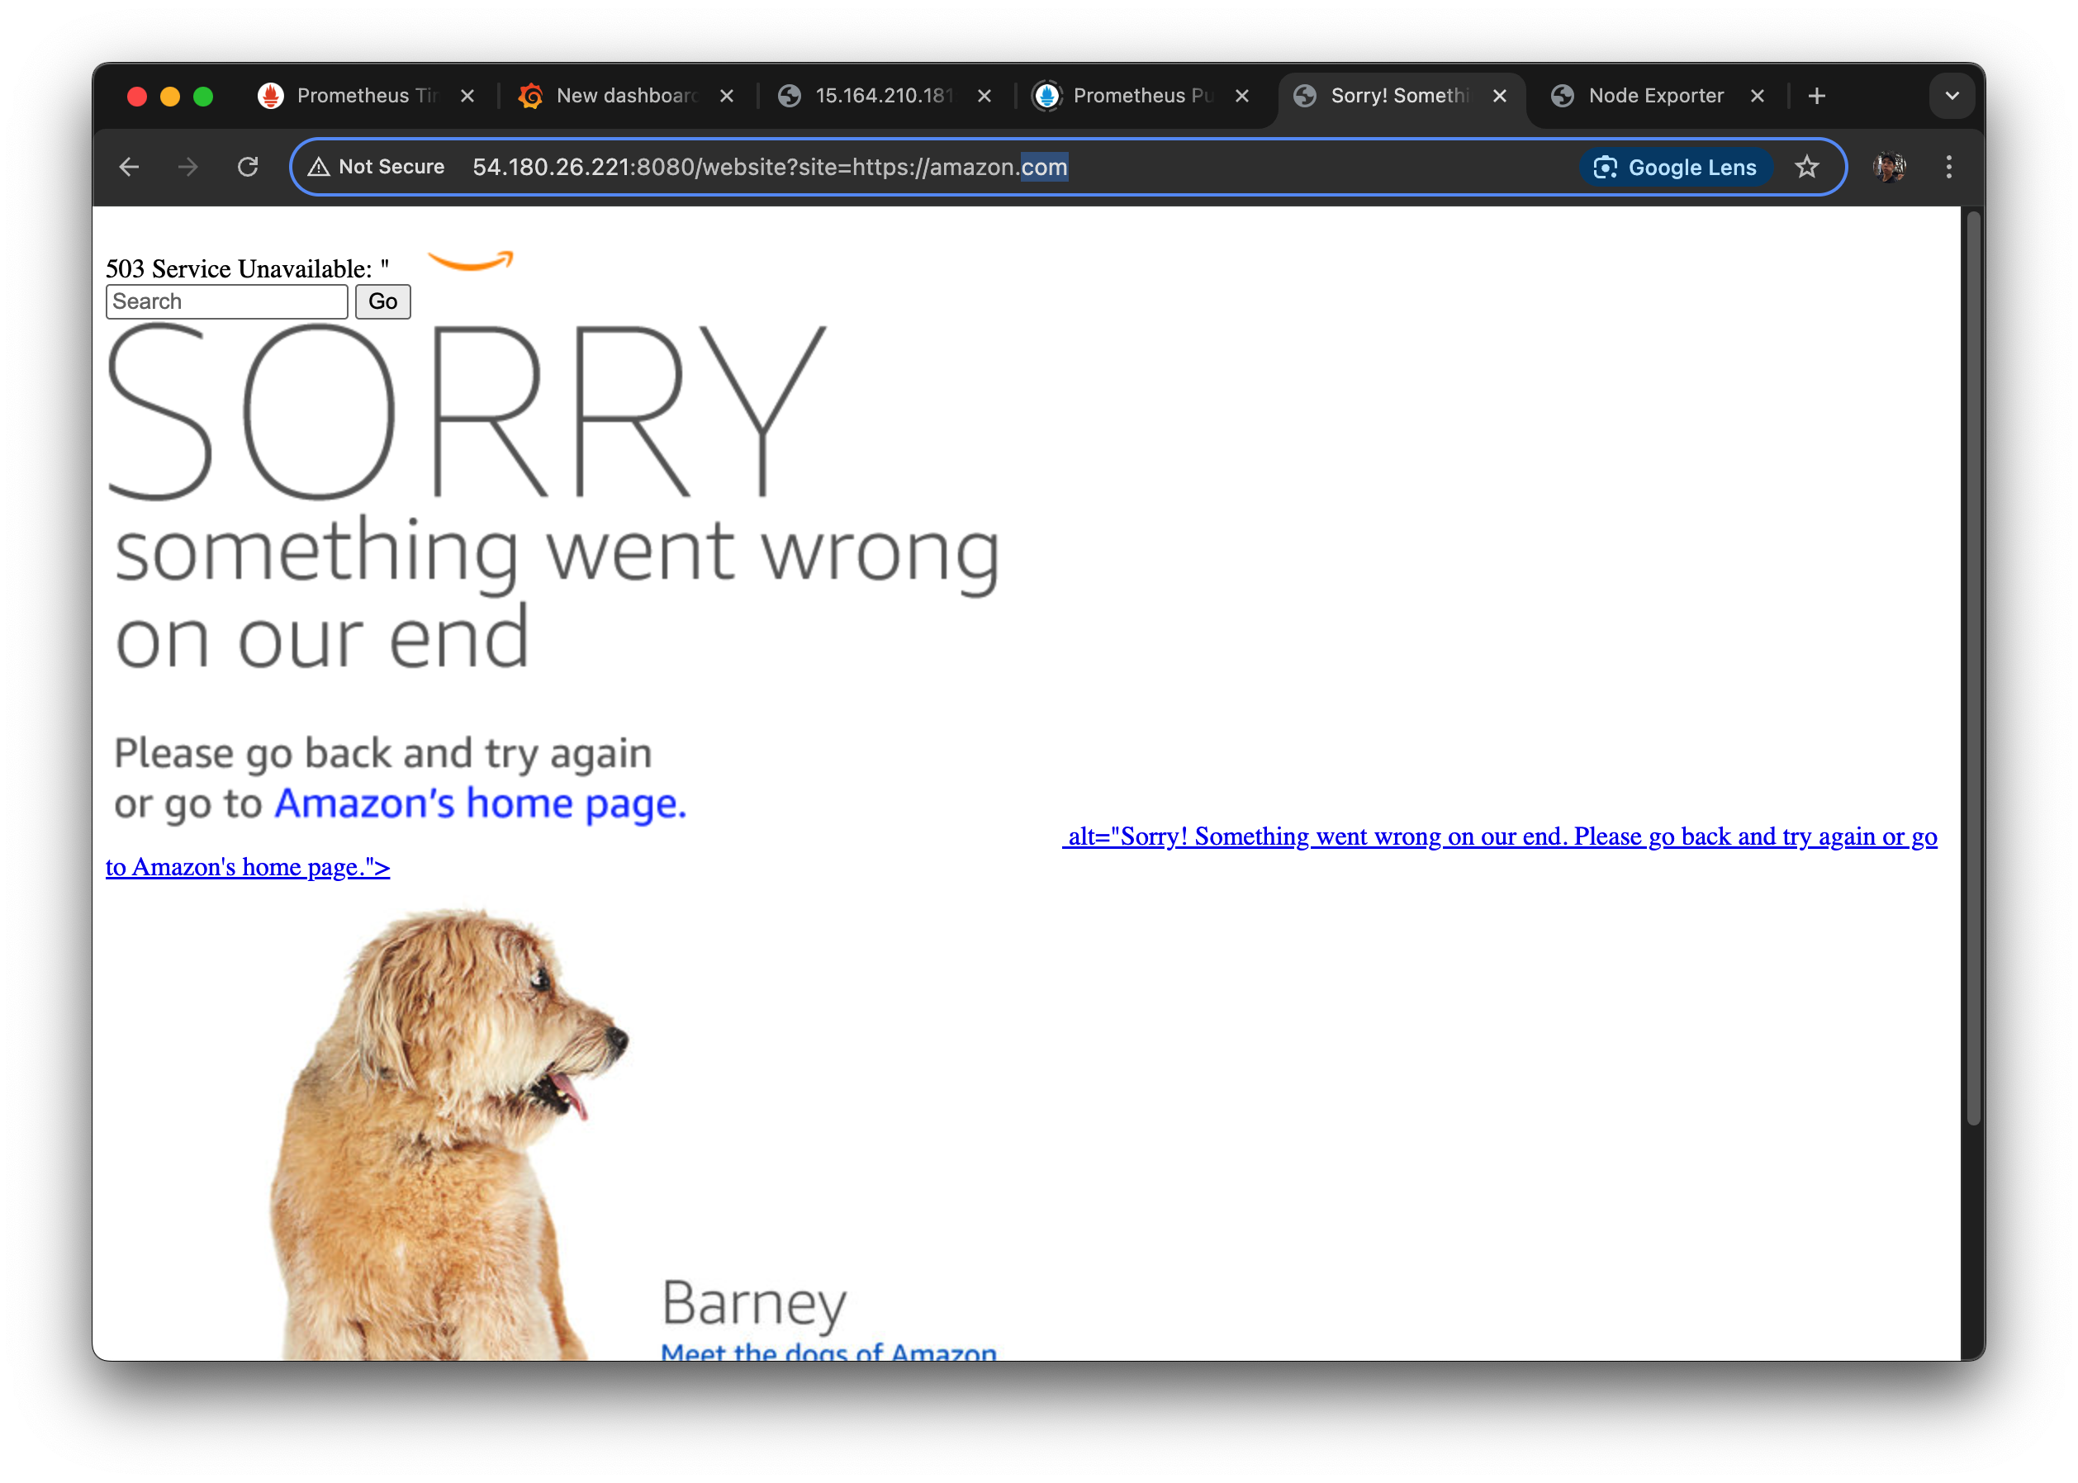Click the forward navigation arrow
This screenshot has width=2078, height=1483.
(188, 167)
